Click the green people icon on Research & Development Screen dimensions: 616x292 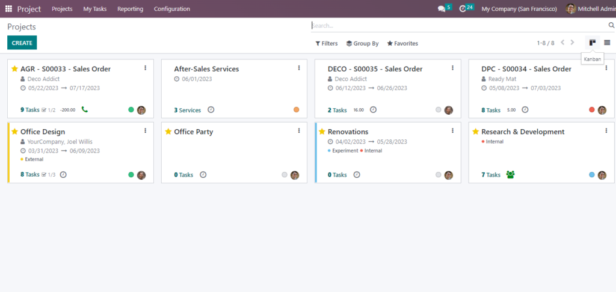click(x=511, y=175)
